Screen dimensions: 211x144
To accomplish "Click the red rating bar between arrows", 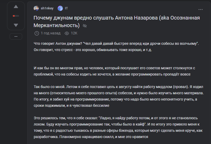I will pyautogui.click(x=16, y=16).
